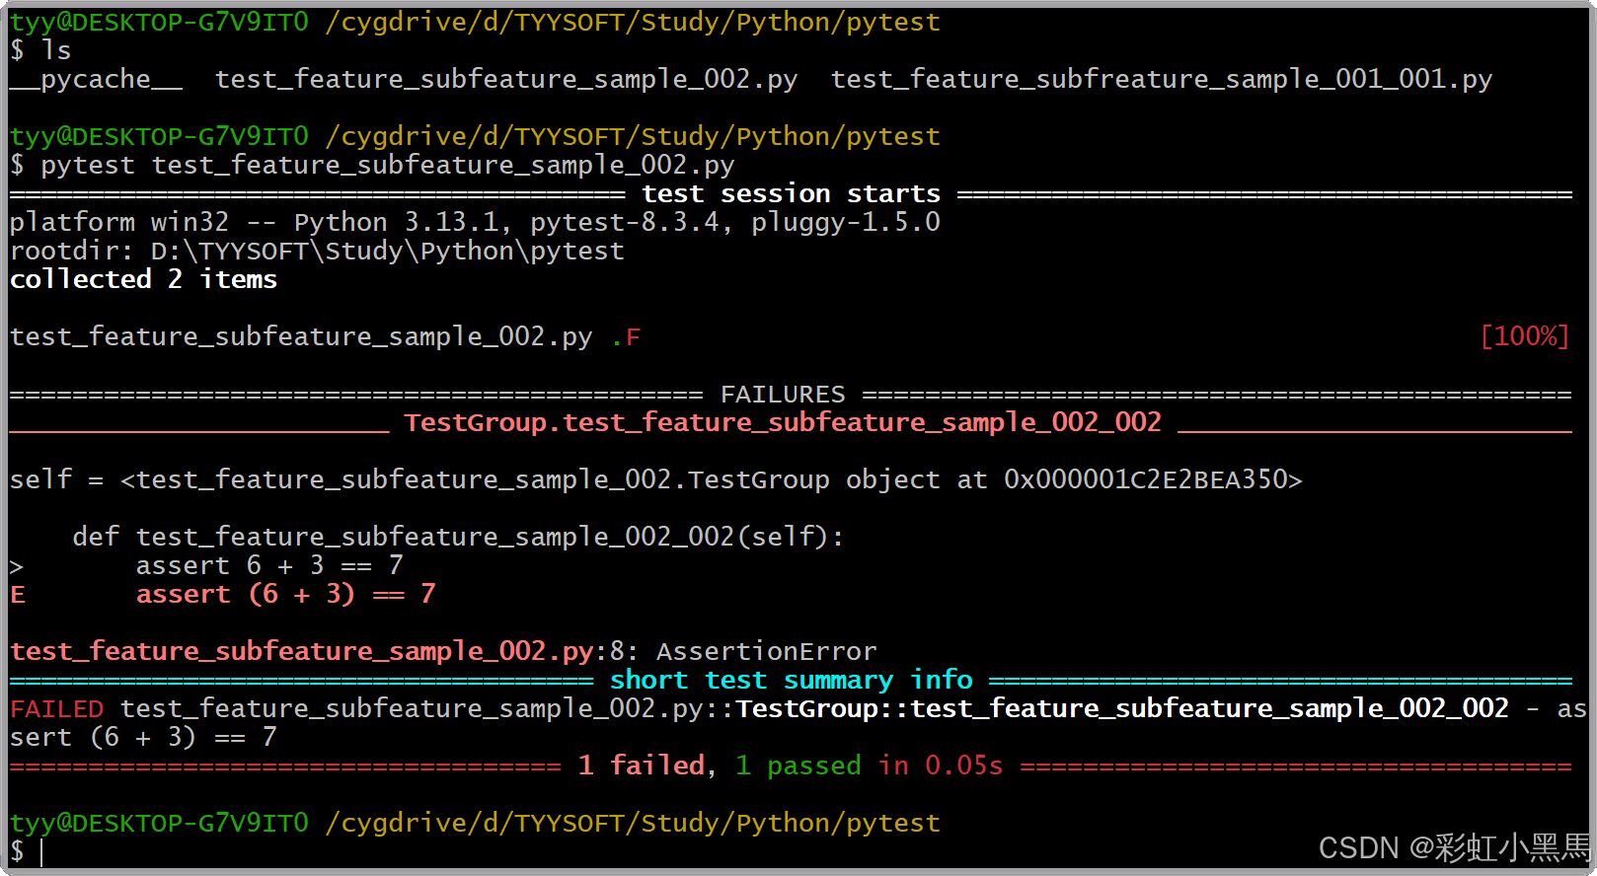Click the rootdir path line
1597x876 pixels.
click(x=317, y=251)
